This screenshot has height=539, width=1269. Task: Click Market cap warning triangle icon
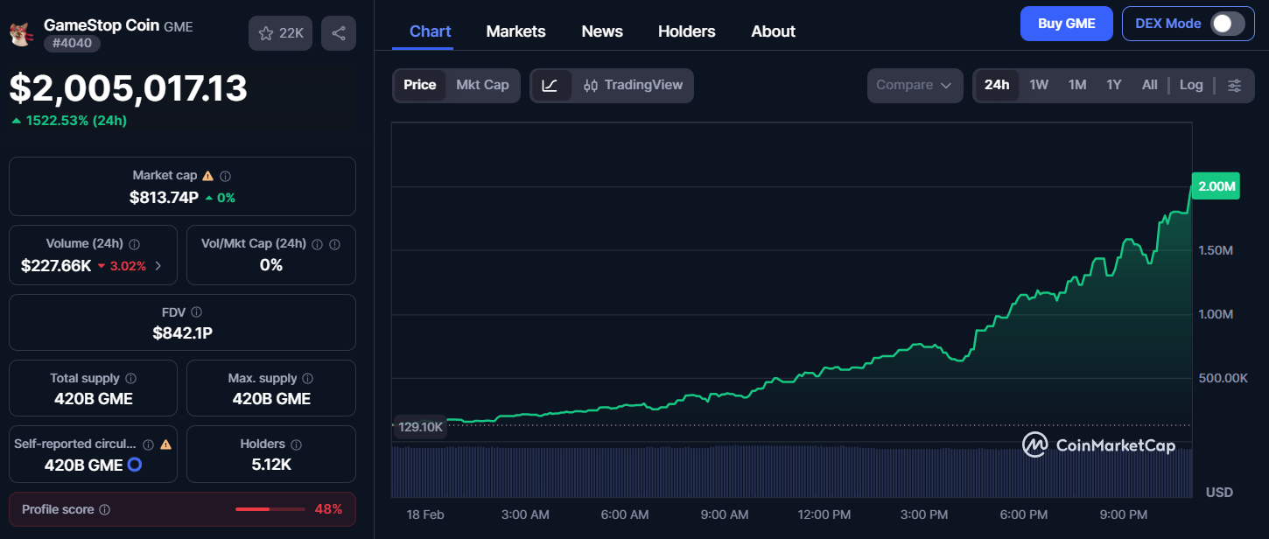207,176
